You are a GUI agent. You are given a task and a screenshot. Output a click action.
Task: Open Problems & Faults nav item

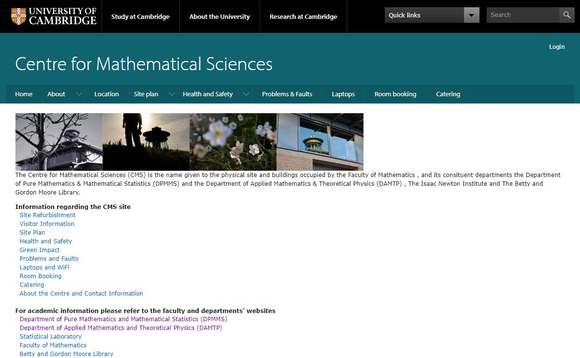pyautogui.click(x=287, y=94)
